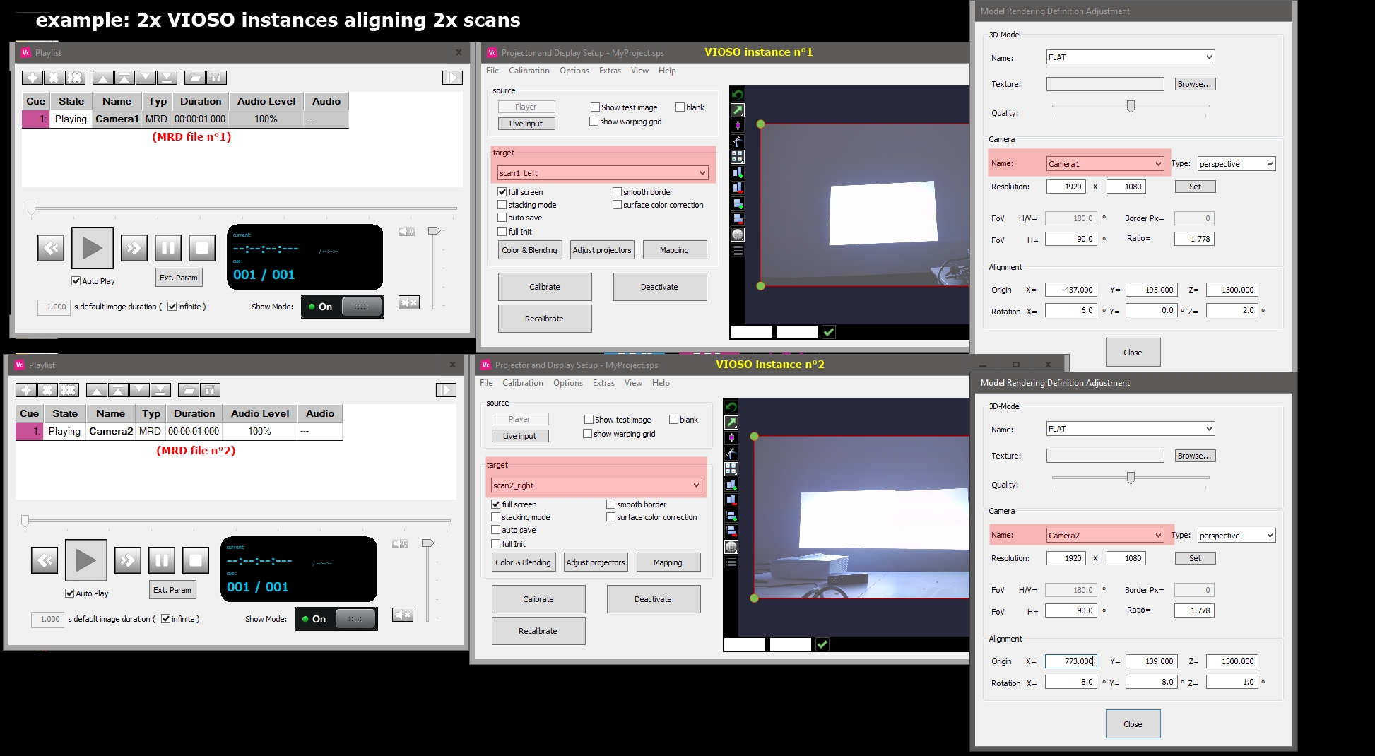Open the FLAT 3D-Model name dropdown at top
This screenshot has width=1375, height=756.
(x=1131, y=57)
